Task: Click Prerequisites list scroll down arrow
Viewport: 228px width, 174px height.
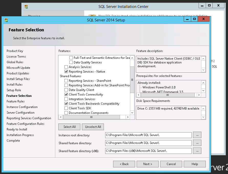Action: (203, 90)
